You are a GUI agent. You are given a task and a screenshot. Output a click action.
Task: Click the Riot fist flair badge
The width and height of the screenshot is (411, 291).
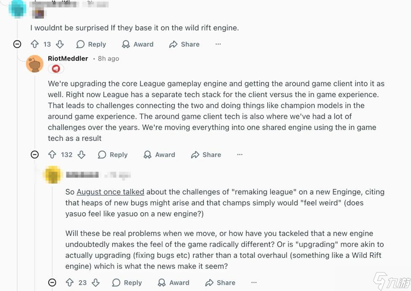55,69
